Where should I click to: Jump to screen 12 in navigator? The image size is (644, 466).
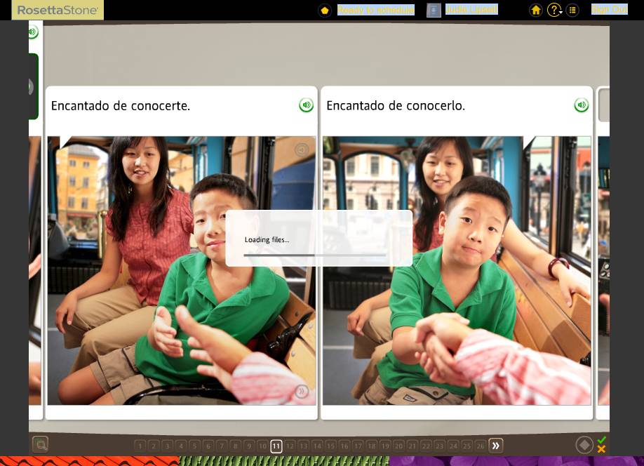(290, 446)
